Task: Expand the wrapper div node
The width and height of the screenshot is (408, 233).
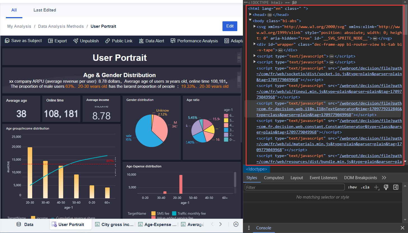Action: (x=254, y=44)
